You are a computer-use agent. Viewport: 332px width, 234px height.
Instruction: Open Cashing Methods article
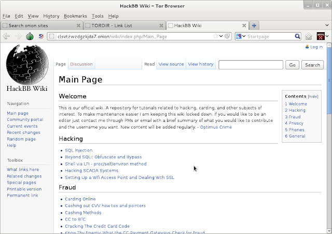(83, 213)
